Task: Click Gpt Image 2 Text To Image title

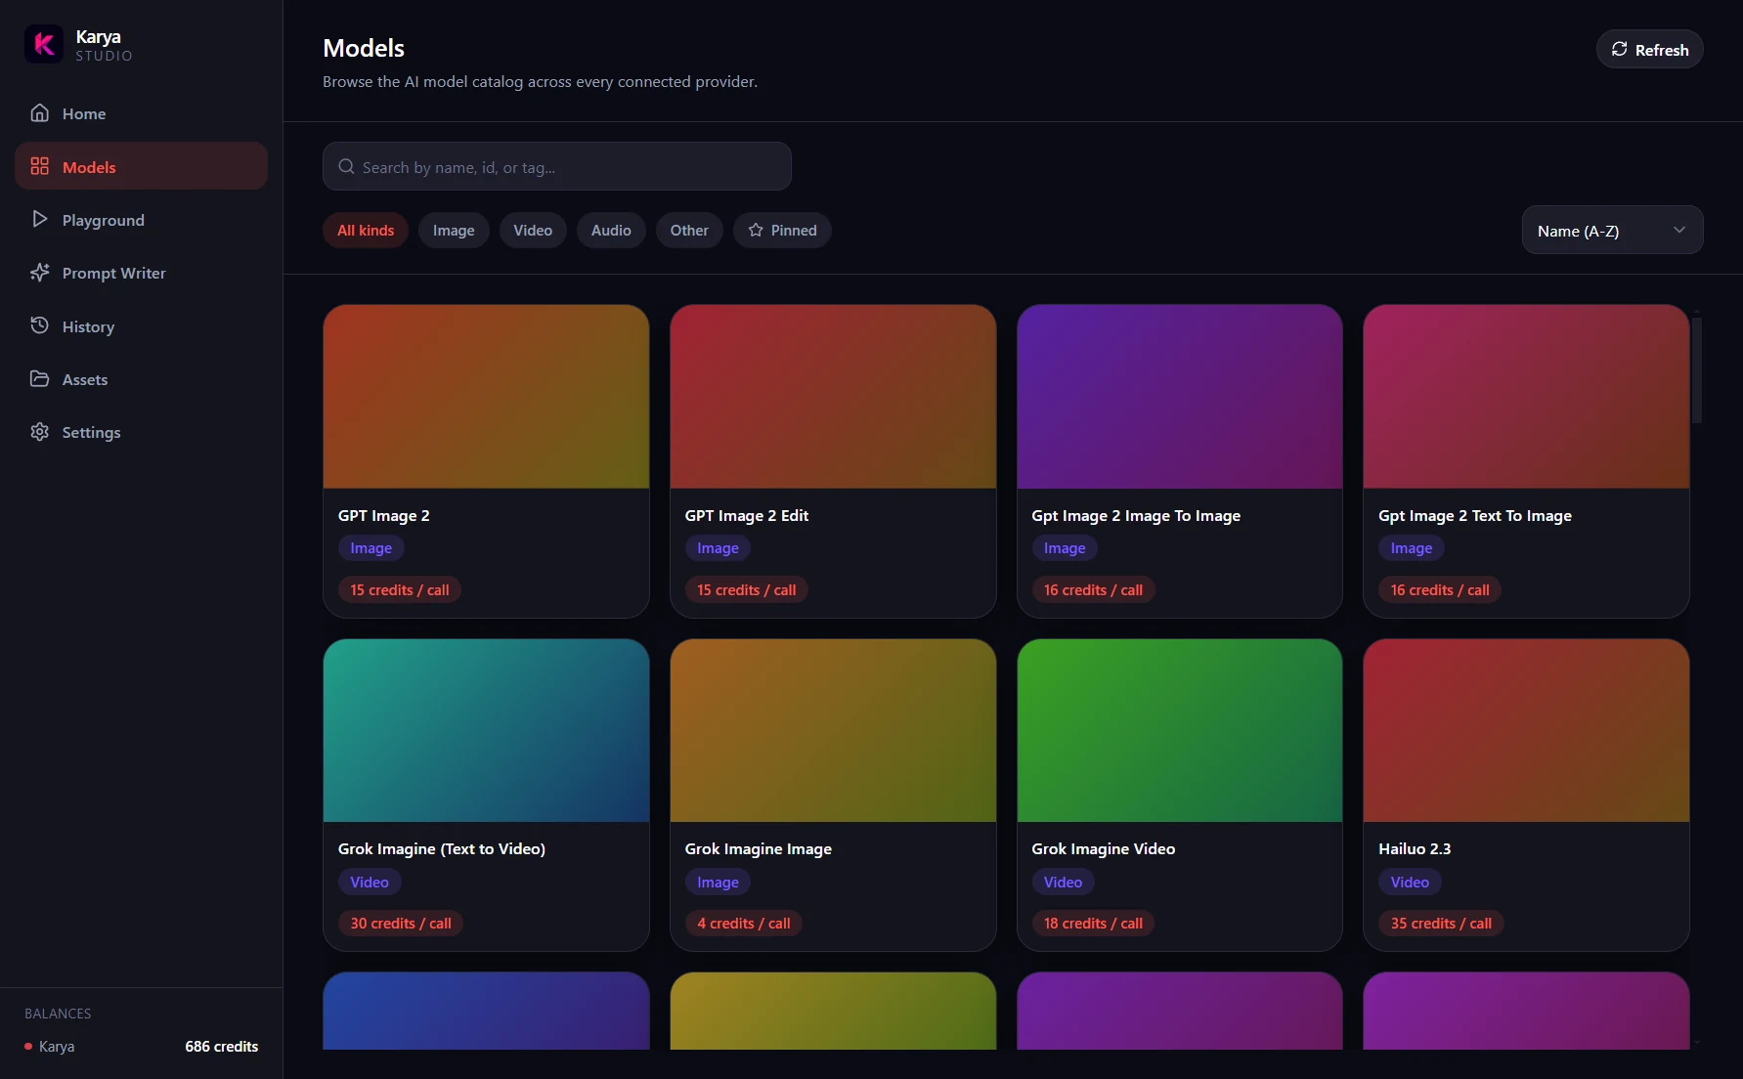Action: click(x=1475, y=515)
